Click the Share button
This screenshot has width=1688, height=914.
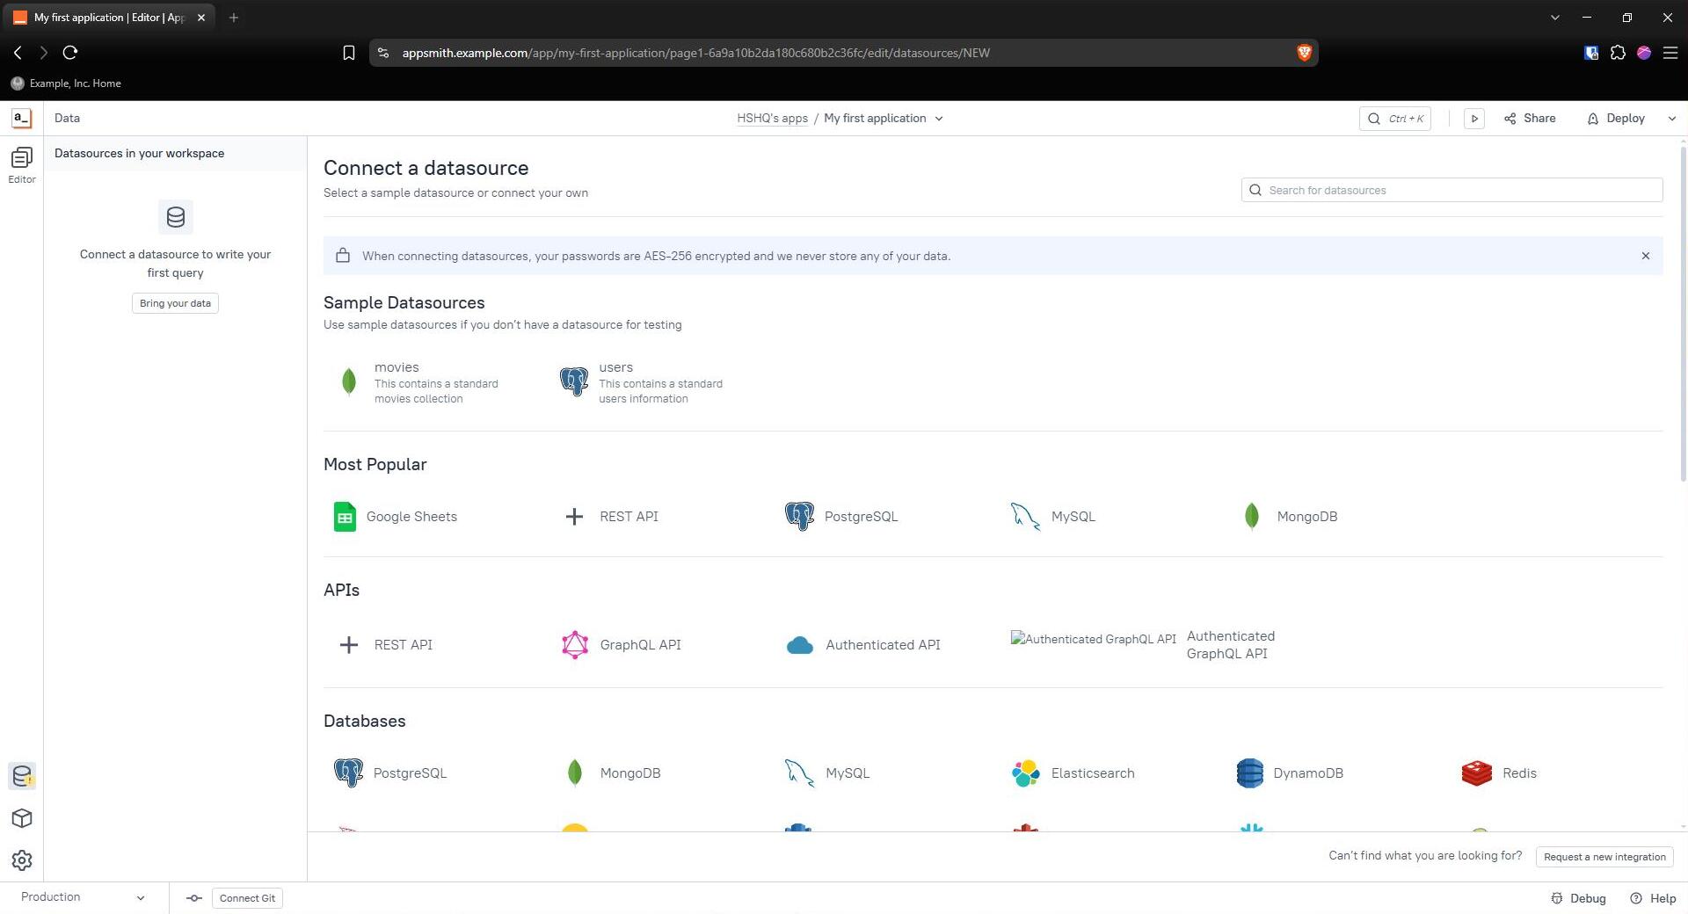1530,119
